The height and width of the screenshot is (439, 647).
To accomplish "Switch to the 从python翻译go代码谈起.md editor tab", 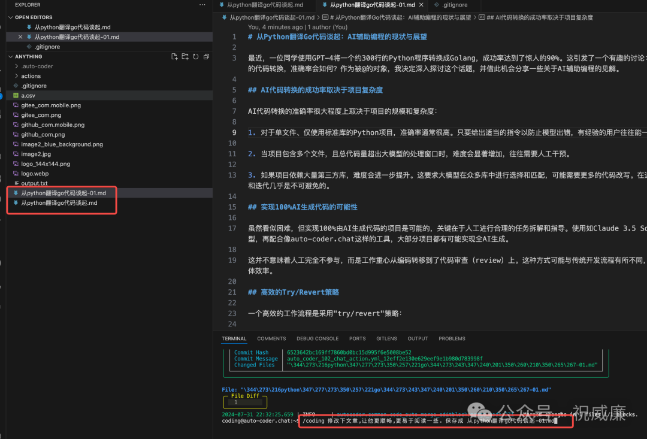I will coord(265,5).
